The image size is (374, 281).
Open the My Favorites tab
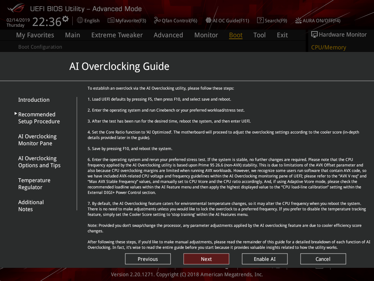coord(35,35)
